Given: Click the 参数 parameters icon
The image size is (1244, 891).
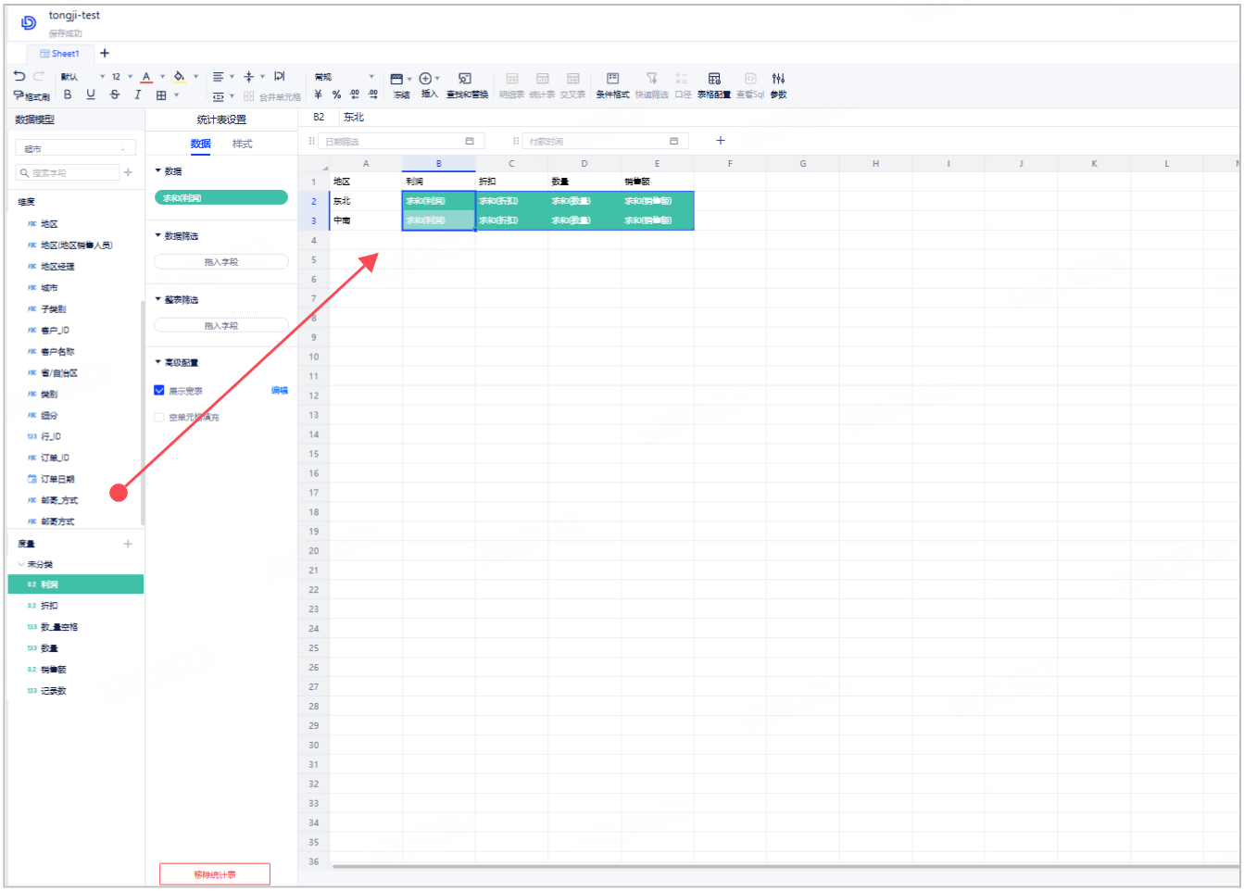Looking at the screenshot, I should pos(778,85).
